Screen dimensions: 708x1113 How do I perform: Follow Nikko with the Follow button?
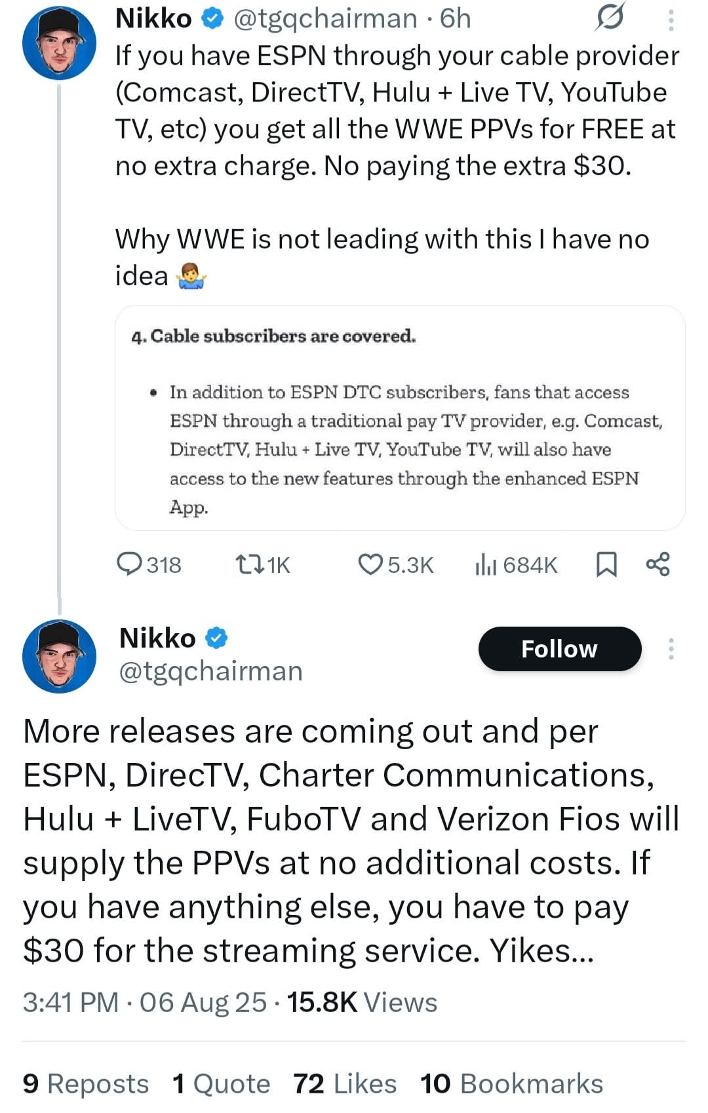(x=559, y=649)
